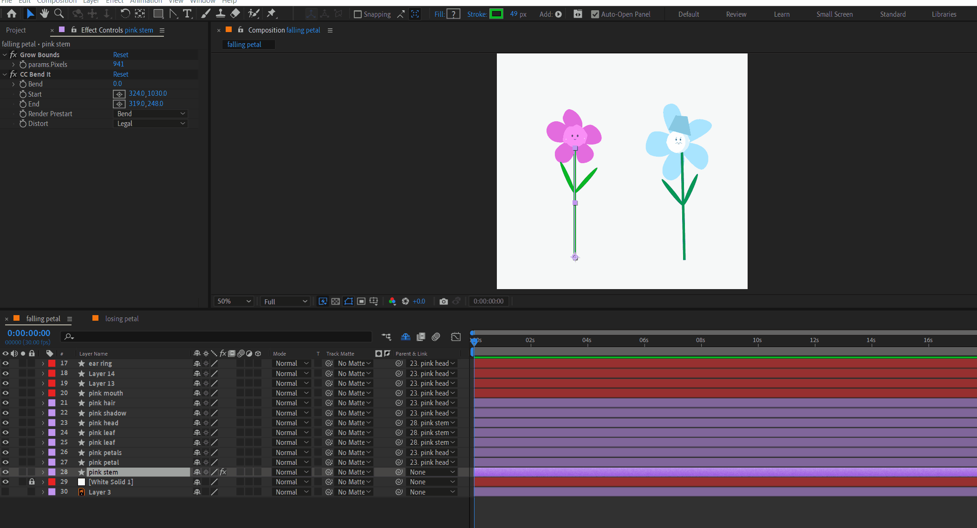Enable the Snapping checkbox
Viewport: 977px width, 528px height.
(358, 14)
